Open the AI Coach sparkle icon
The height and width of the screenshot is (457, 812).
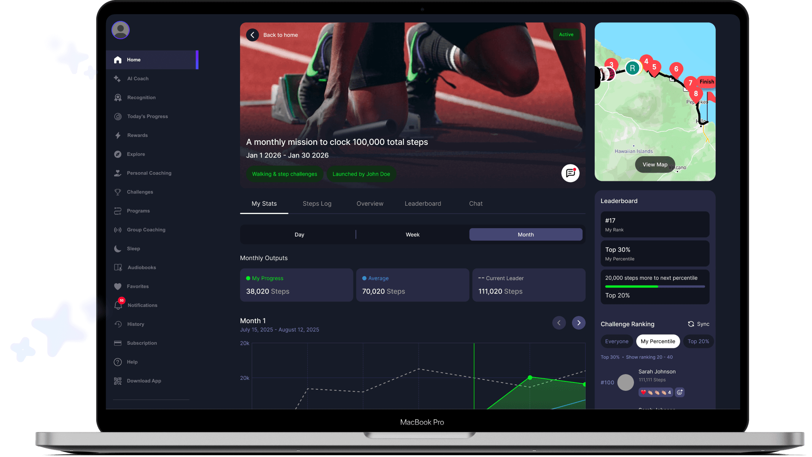coord(117,79)
